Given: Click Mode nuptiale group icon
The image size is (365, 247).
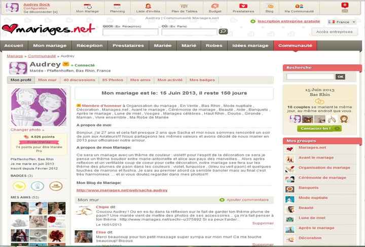Looking at the screenshot, I should tap(289, 199).
